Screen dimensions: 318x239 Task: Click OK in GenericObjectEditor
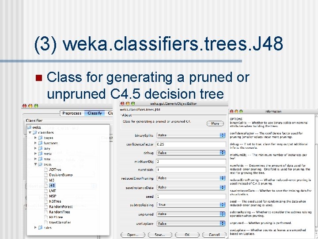coord(187,235)
